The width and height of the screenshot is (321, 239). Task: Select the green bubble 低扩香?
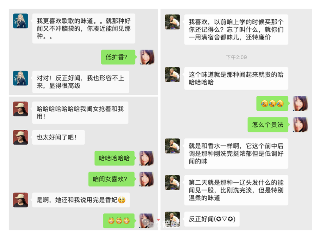[119, 57]
